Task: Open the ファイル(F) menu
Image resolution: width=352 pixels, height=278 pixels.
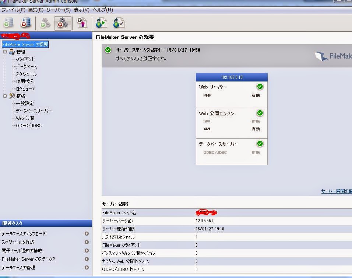Action: pos(14,10)
